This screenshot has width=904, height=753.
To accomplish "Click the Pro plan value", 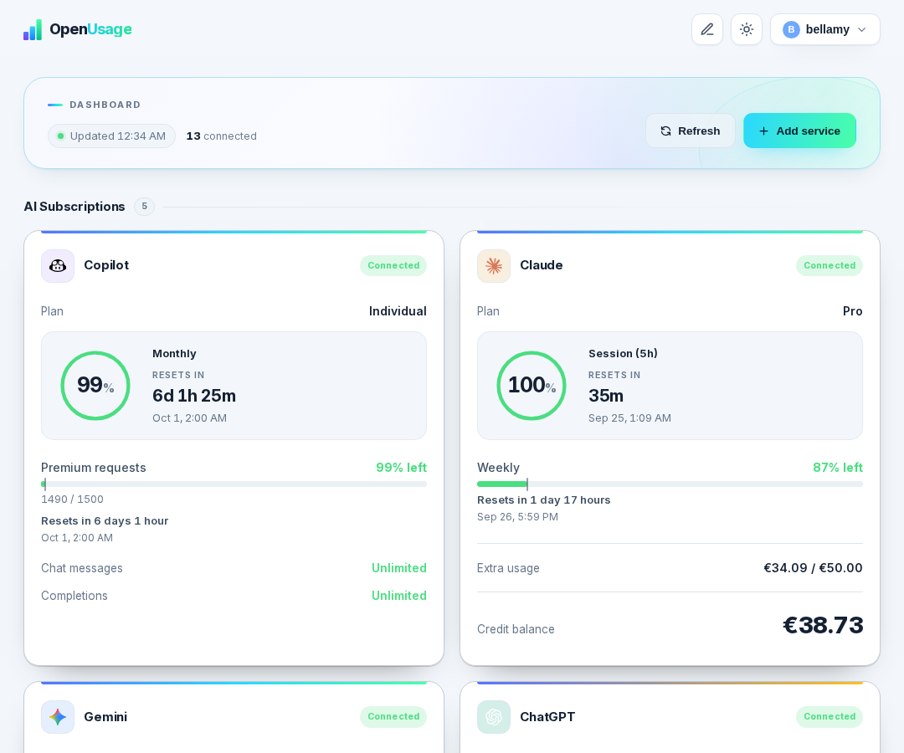I will tap(853, 311).
